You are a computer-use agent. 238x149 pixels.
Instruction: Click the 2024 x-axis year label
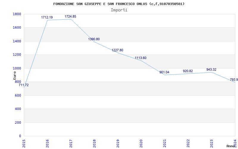point(235,144)
